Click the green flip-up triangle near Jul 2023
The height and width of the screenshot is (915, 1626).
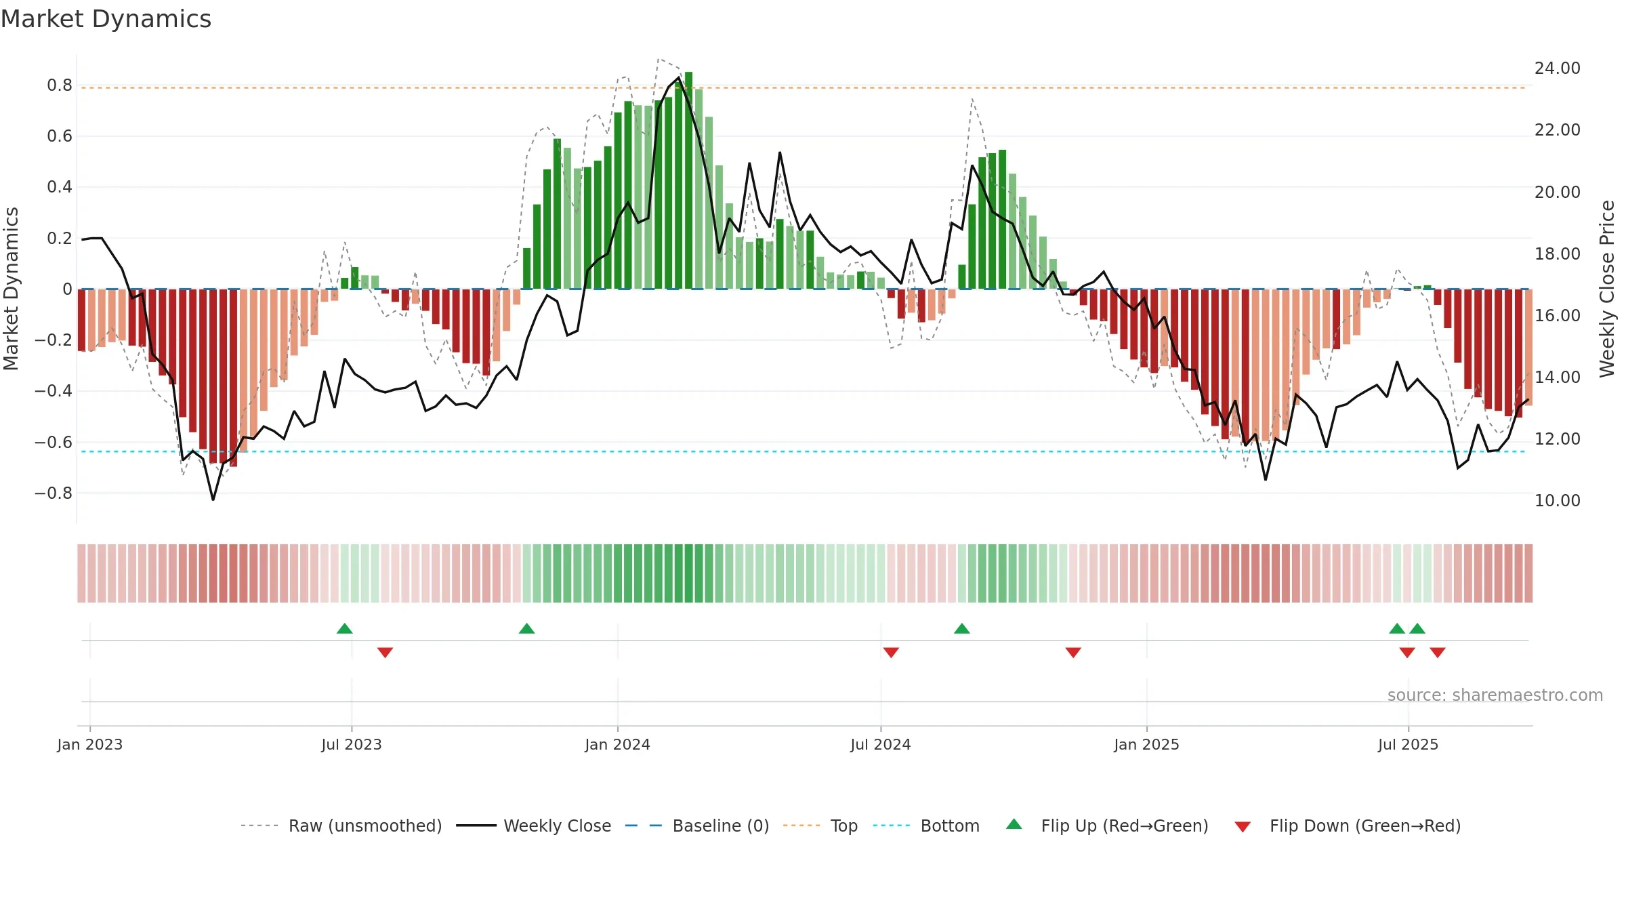(x=345, y=628)
